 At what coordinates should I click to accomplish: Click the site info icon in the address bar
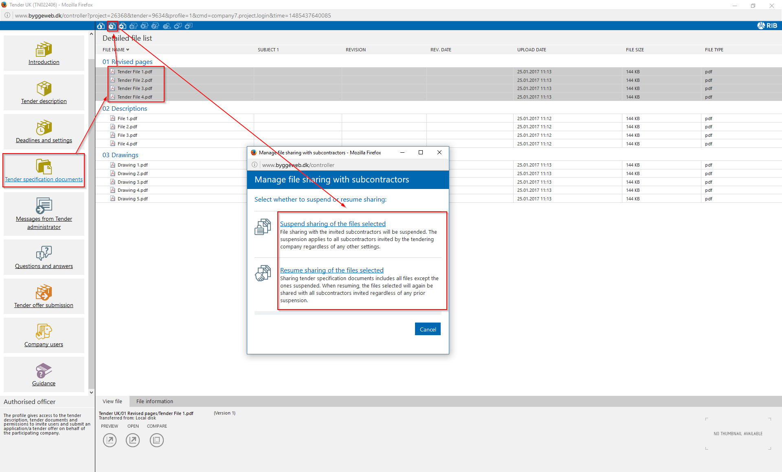click(x=7, y=15)
